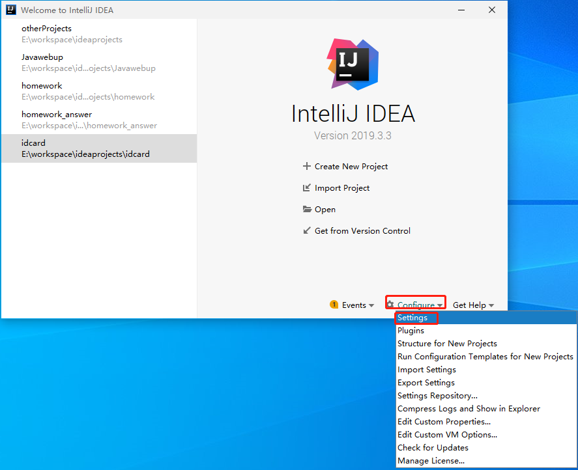Open the homework recent project
This screenshot has width=578, height=470.
coord(99,91)
